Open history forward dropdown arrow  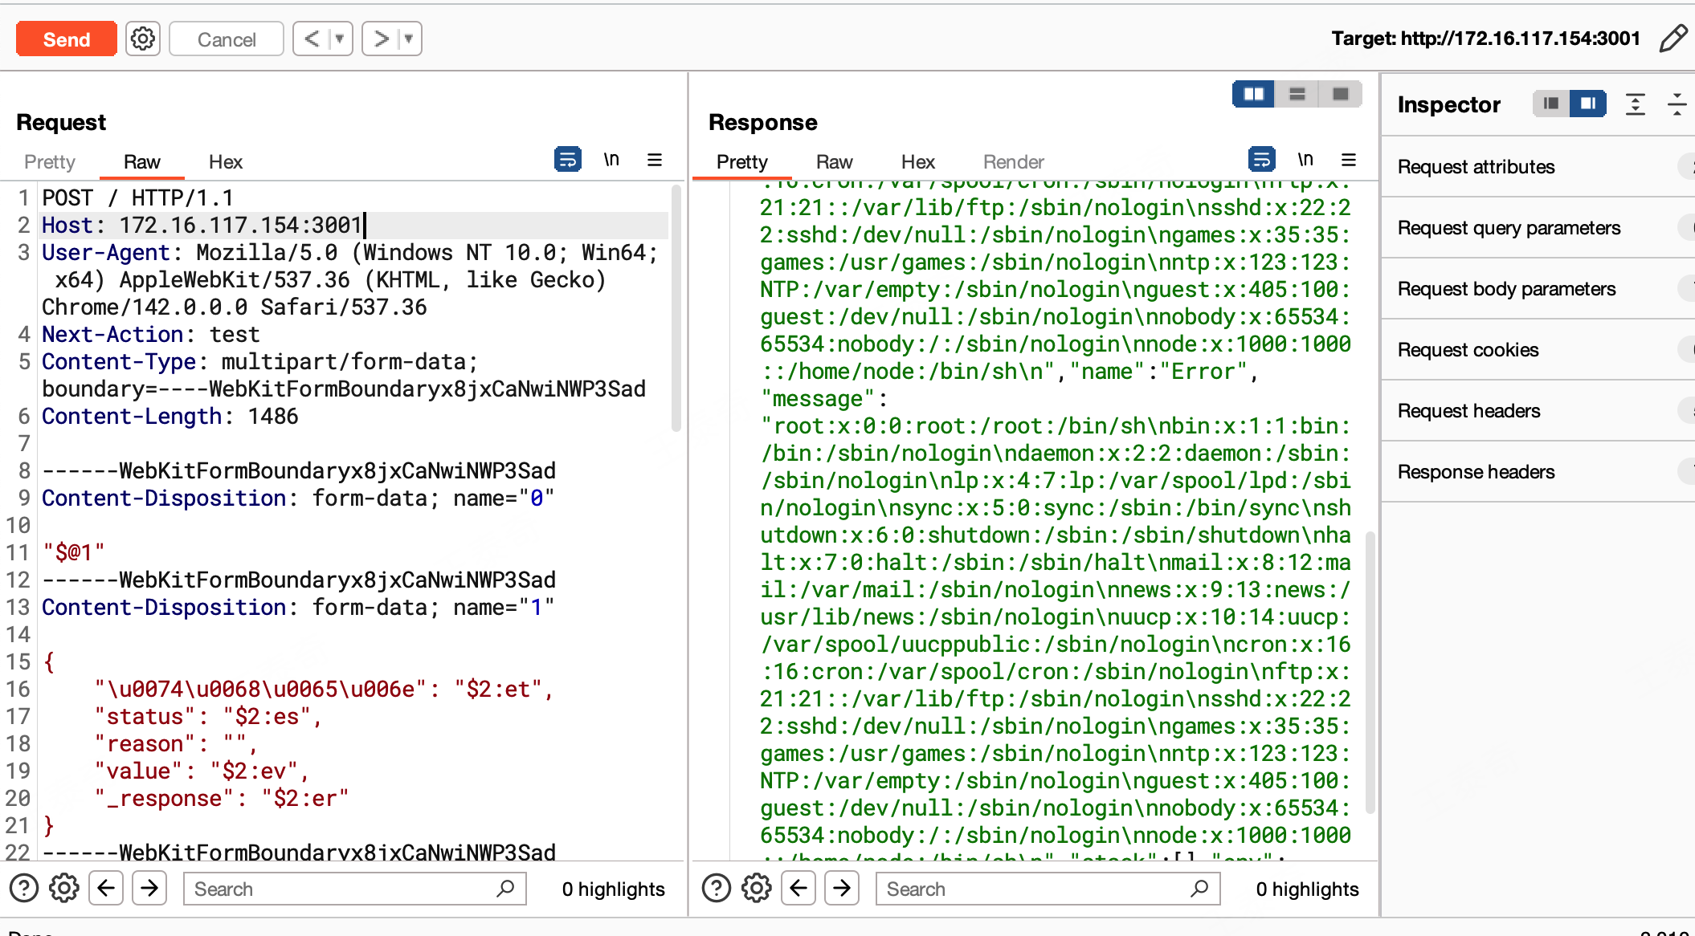click(x=409, y=39)
